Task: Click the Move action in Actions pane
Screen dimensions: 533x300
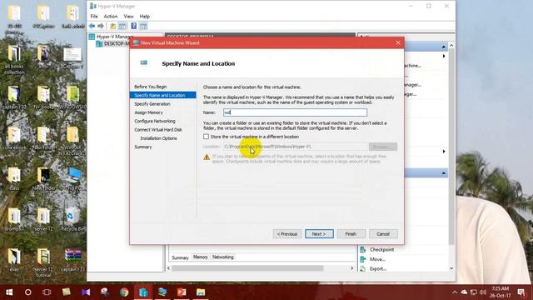Action: (x=377, y=259)
